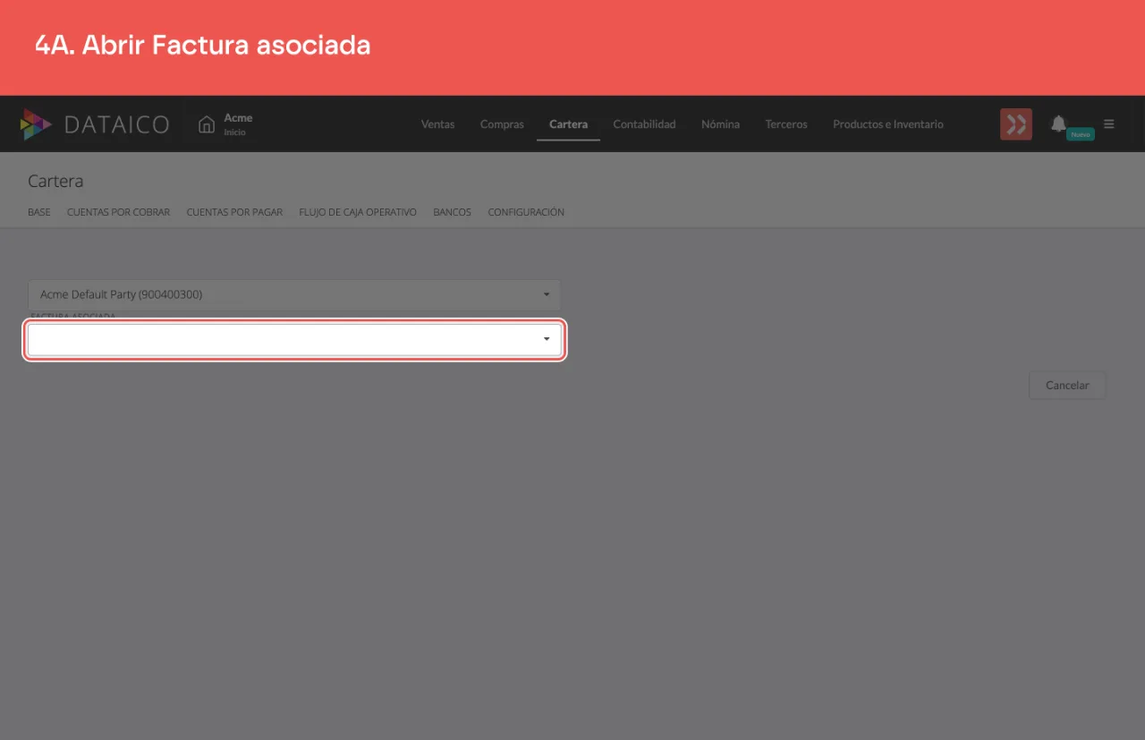1145x740 pixels.
Task: Go to the Compras menu
Action: coord(502,124)
